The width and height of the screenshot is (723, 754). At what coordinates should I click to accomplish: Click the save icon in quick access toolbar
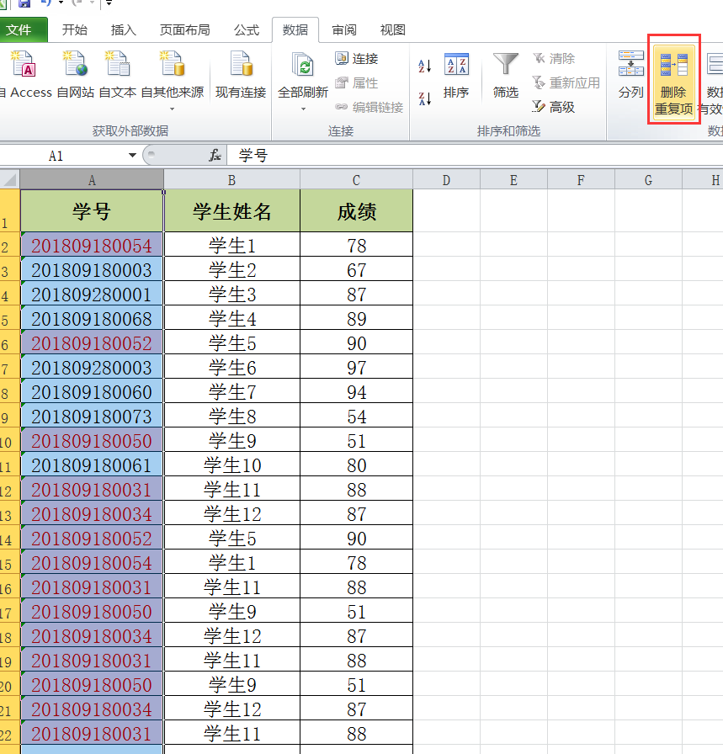[24, 3]
